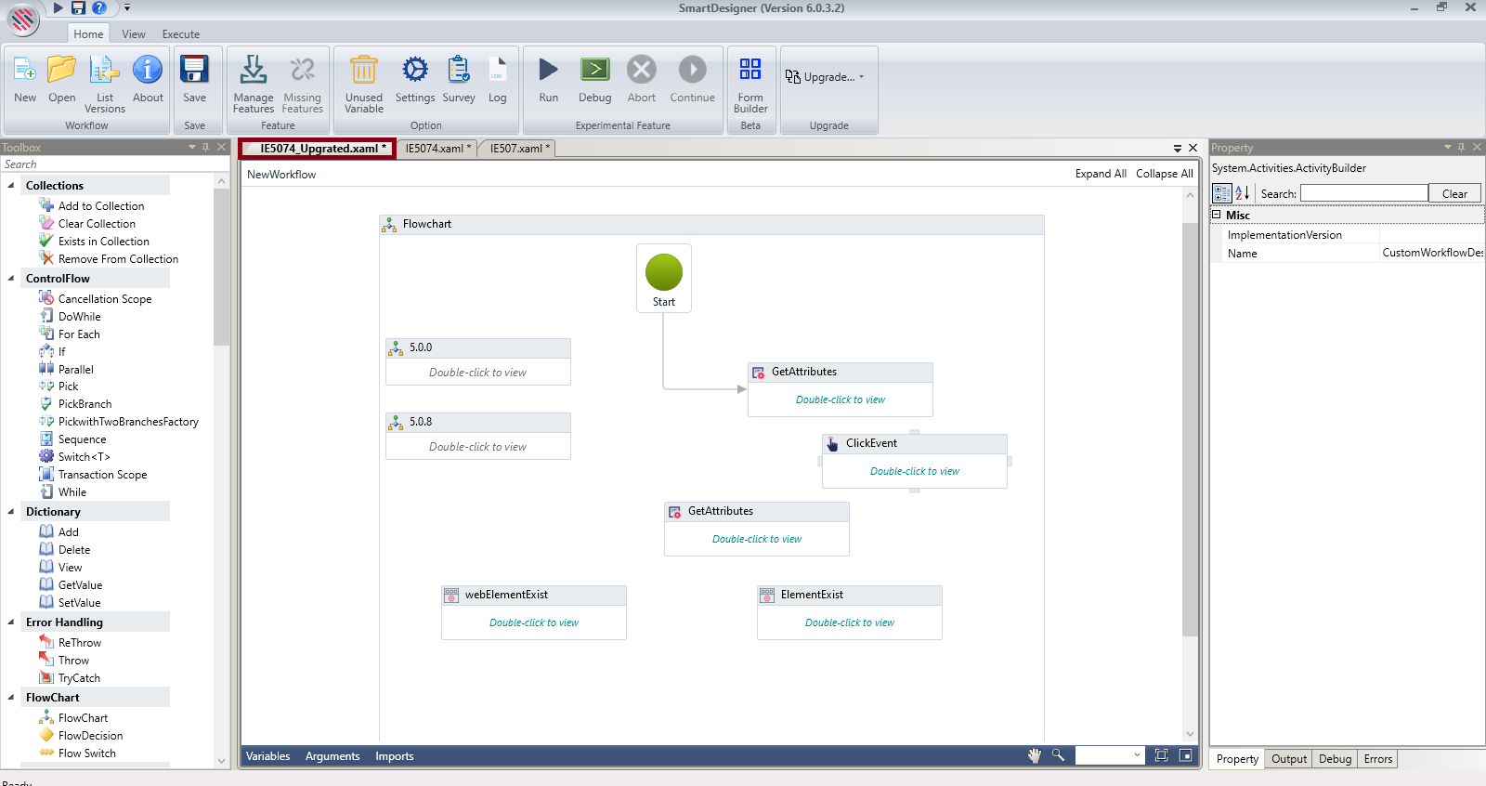1486x786 pixels.
Task: Click Collapse All in designer
Action: coord(1164,174)
